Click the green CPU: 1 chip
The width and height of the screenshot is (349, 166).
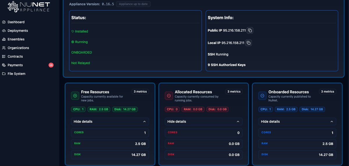(78, 109)
